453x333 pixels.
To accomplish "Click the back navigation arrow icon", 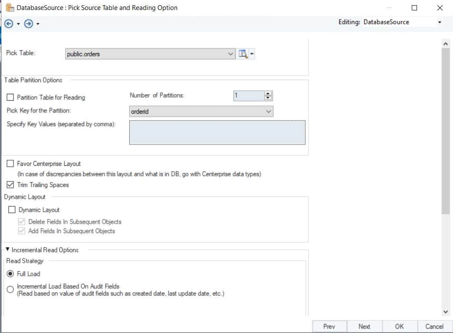I will click(8, 23).
